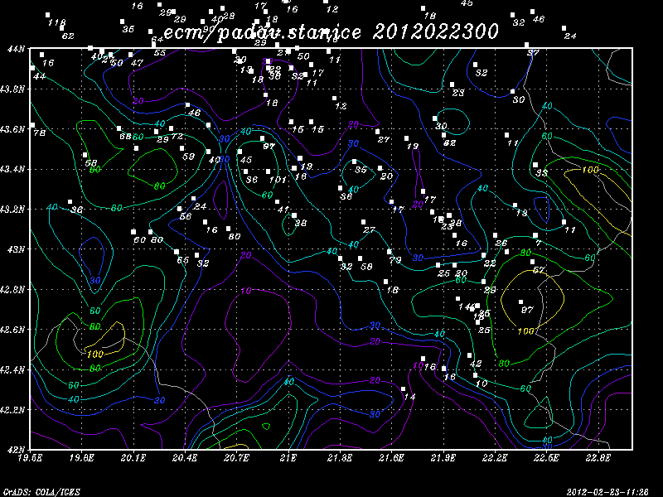Click the plot title ecm/padav.stanice 2012022300
663x497 pixels.
pos(331,32)
